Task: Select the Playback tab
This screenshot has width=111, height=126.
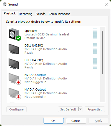Action: click(x=10, y=14)
